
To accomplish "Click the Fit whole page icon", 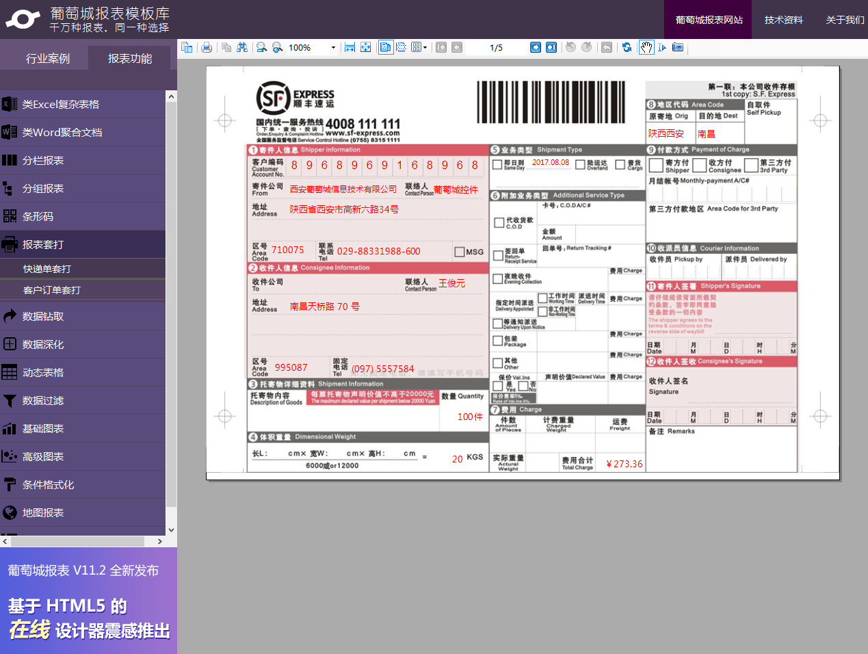I will [x=366, y=47].
